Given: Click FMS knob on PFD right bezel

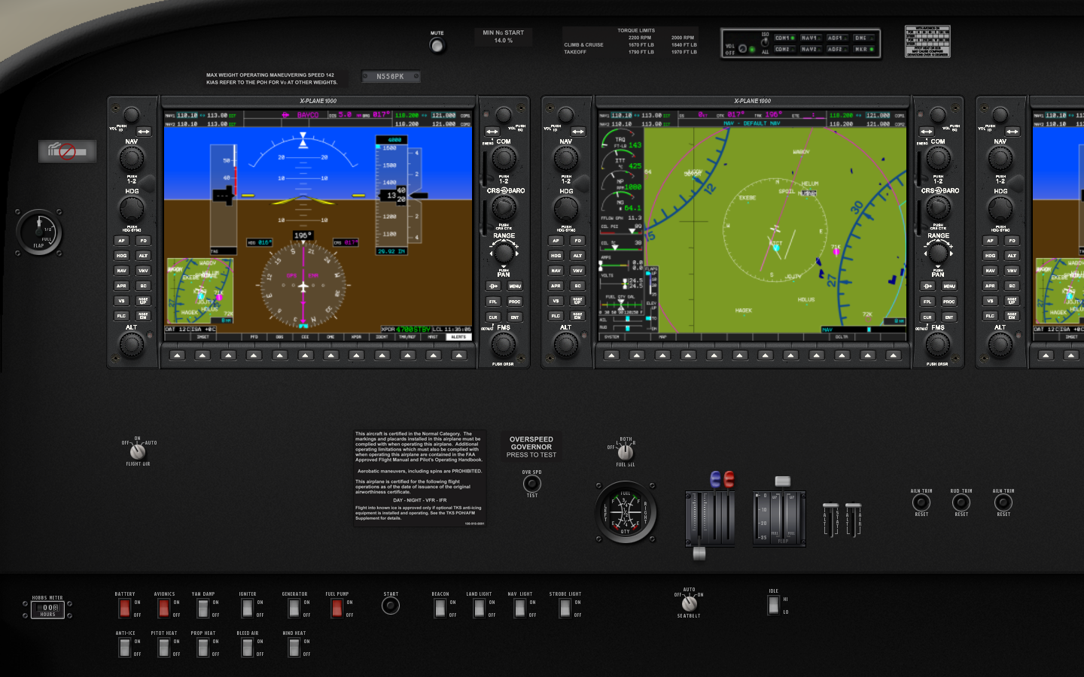Looking at the screenshot, I should coord(504,345).
